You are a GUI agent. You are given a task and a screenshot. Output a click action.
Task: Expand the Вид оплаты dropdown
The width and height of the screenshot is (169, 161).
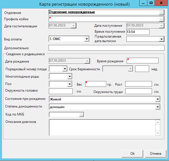pos(87,39)
